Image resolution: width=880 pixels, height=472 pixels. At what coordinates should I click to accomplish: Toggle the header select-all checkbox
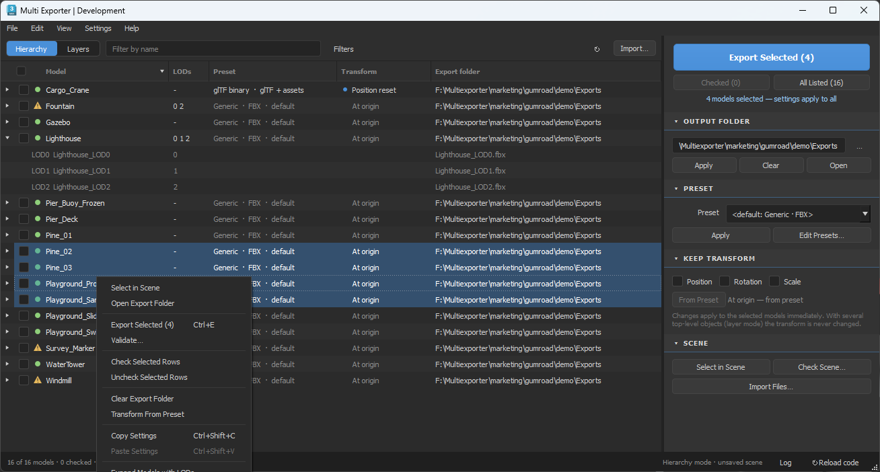click(x=22, y=71)
